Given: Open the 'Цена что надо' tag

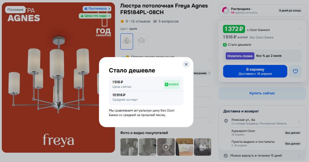Looking at the screenshot, I should point(95,16).
